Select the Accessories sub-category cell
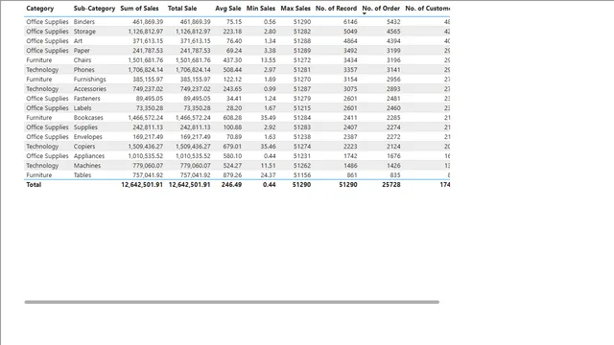This screenshot has width=614, height=345. [90, 89]
